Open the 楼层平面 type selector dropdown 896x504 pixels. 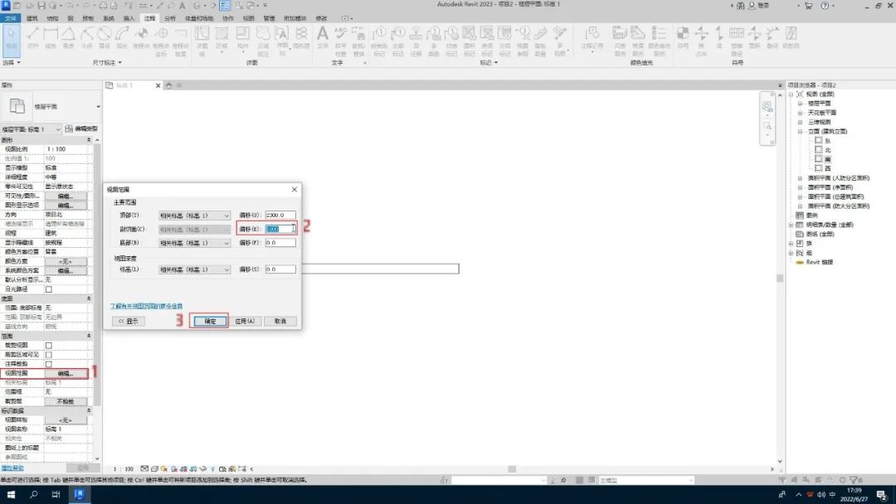click(x=98, y=107)
